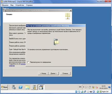Click the wizard title bar icon
The height and width of the screenshot is (94, 112).
(4, 11)
